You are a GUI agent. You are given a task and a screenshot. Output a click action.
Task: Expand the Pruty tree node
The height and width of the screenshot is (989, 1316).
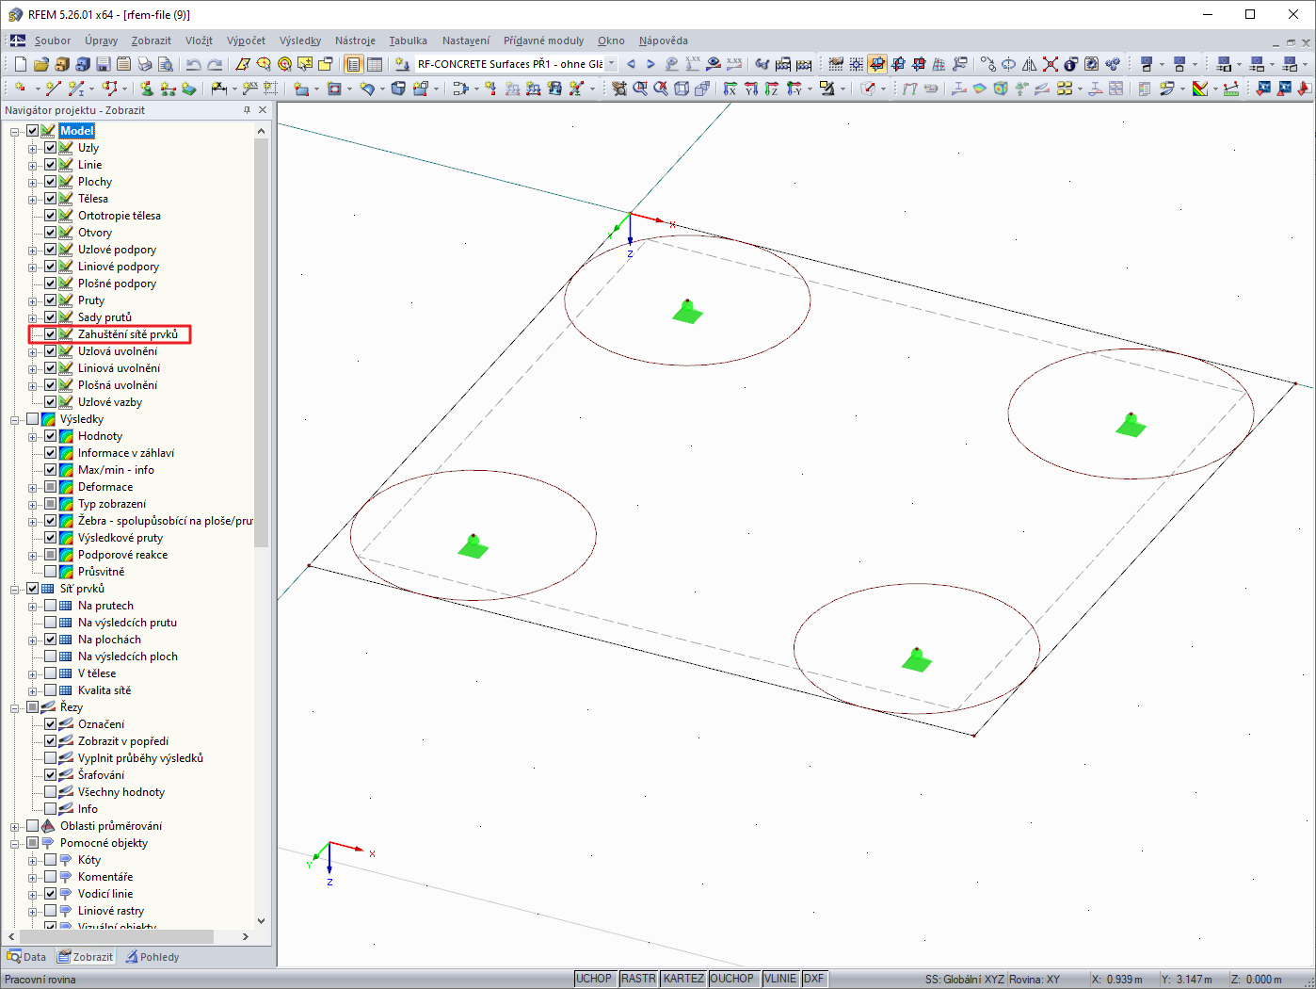coord(33,300)
